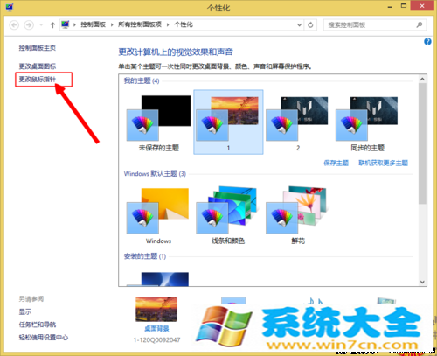437x356 pixels.
Task: Click 我的主题 (4) section heading
Action: pyautogui.click(x=142, y=80)
